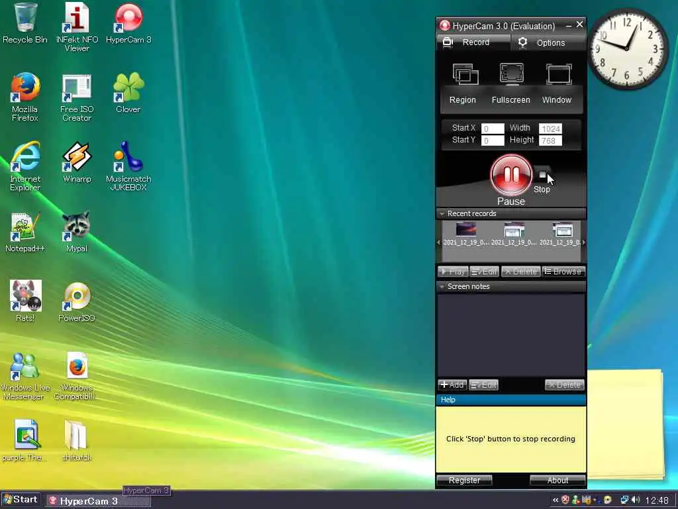Select the purple The... image file icon

coord(24,441)
